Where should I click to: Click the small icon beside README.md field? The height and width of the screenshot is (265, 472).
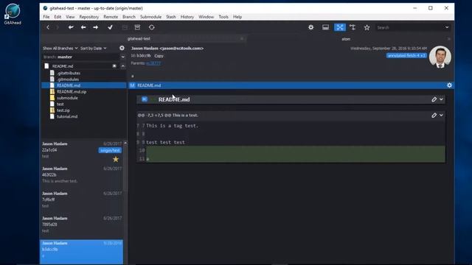point(114,66)
